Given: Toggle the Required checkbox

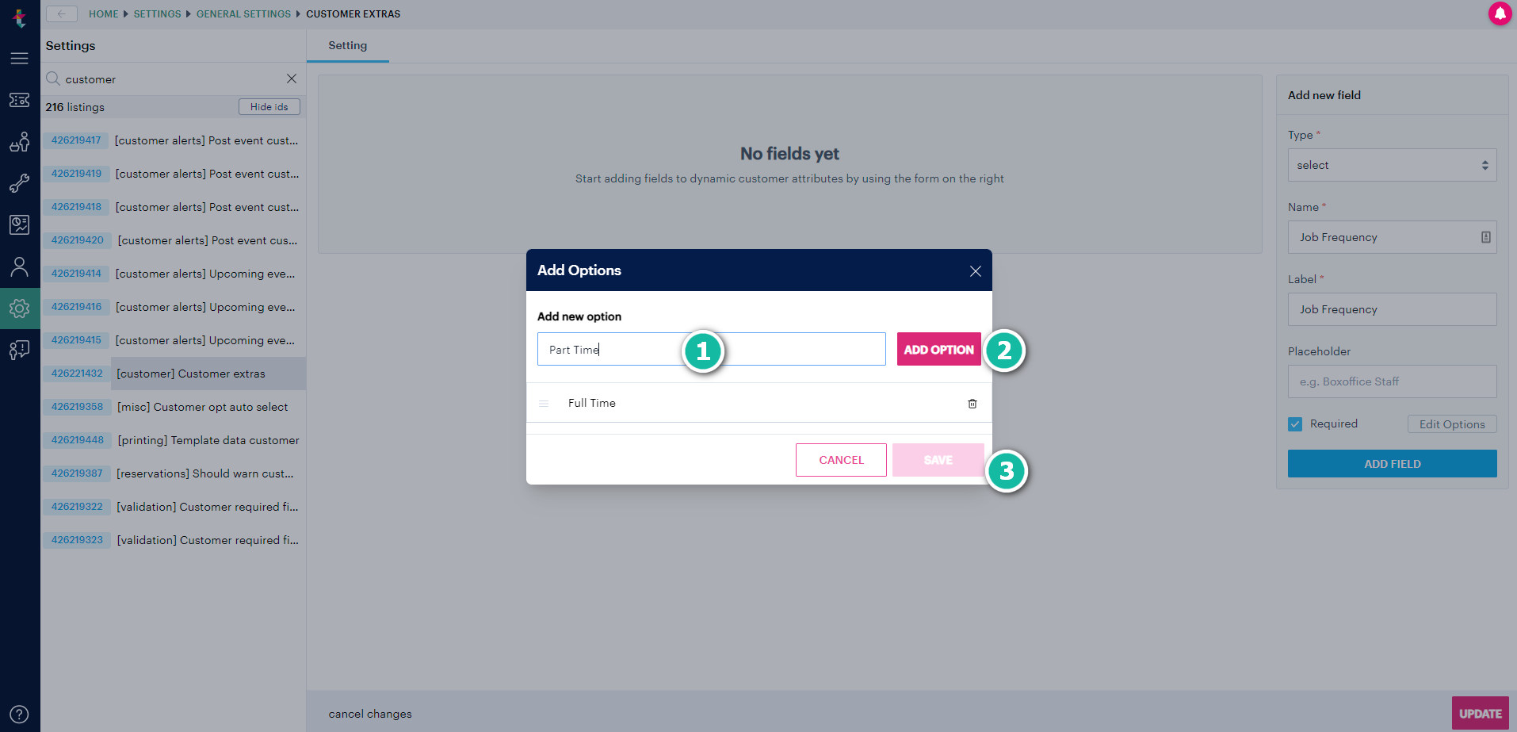Looking at the screenshot, I should click(1295, 424).
